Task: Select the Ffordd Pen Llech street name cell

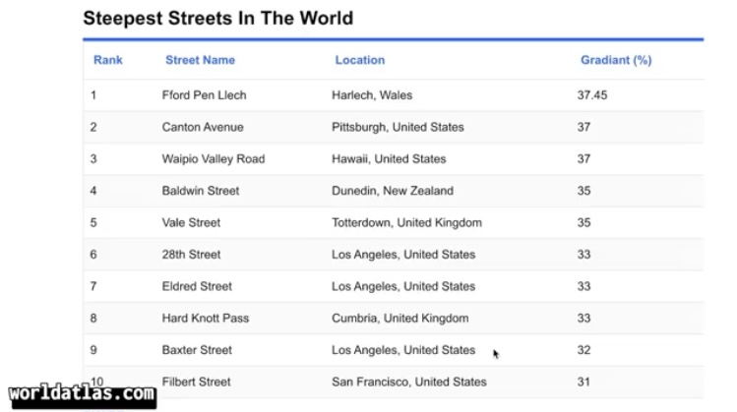Action: [204, 95]
